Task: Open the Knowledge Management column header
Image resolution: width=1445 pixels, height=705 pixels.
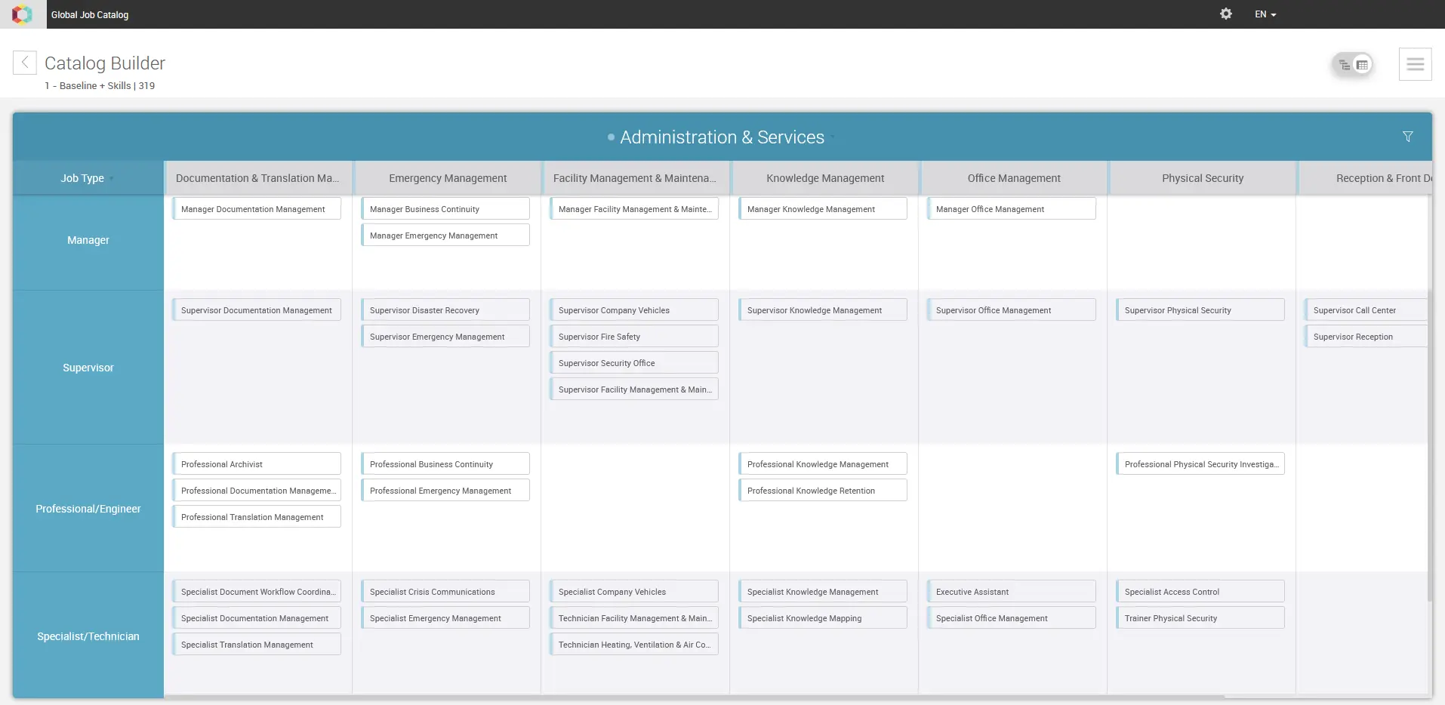Action: coord(824,178)
